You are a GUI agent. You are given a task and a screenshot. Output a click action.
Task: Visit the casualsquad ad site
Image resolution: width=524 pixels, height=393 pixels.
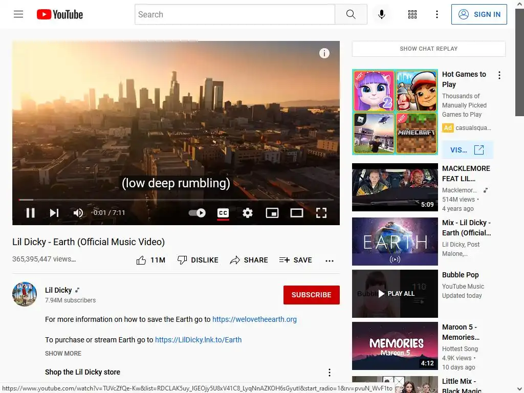467,150
